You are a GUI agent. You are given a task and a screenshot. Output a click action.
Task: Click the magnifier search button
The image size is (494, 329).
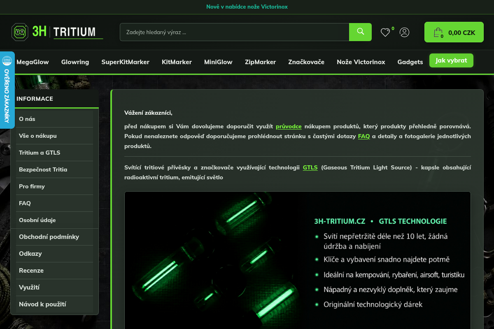pos(360,32)
